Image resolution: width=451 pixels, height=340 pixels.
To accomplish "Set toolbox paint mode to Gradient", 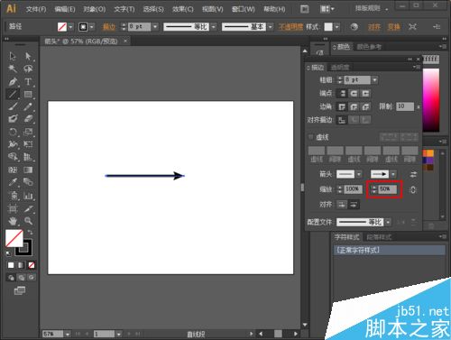I will [x=21, y=265].
